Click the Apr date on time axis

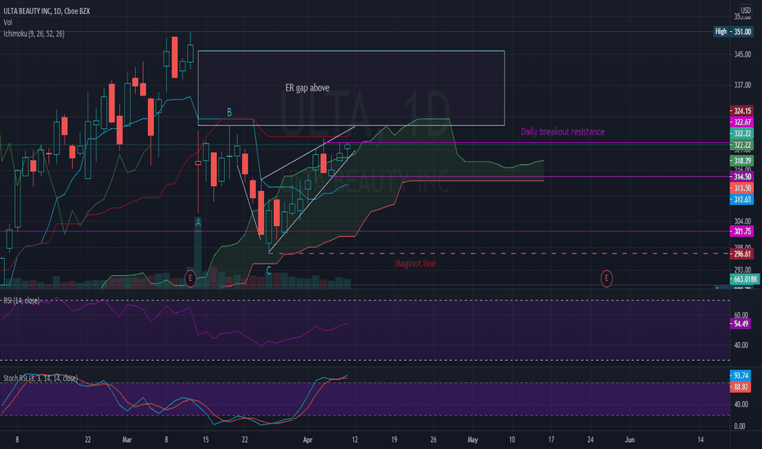point(307,440)
